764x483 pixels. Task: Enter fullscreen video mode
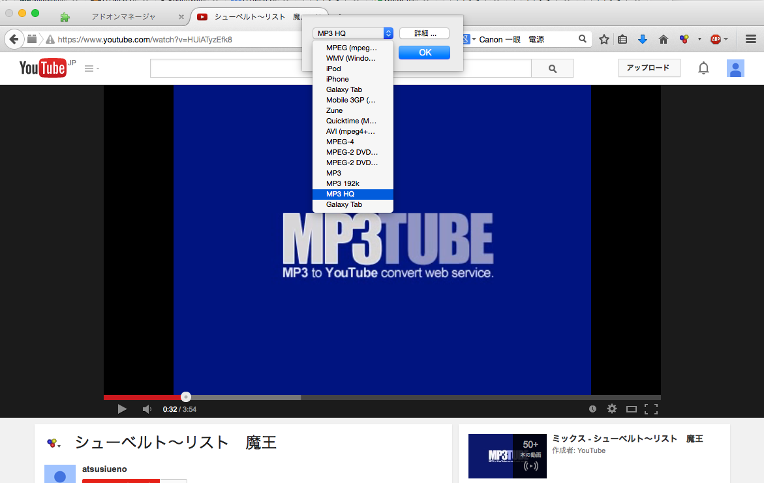tap(651, 409)
